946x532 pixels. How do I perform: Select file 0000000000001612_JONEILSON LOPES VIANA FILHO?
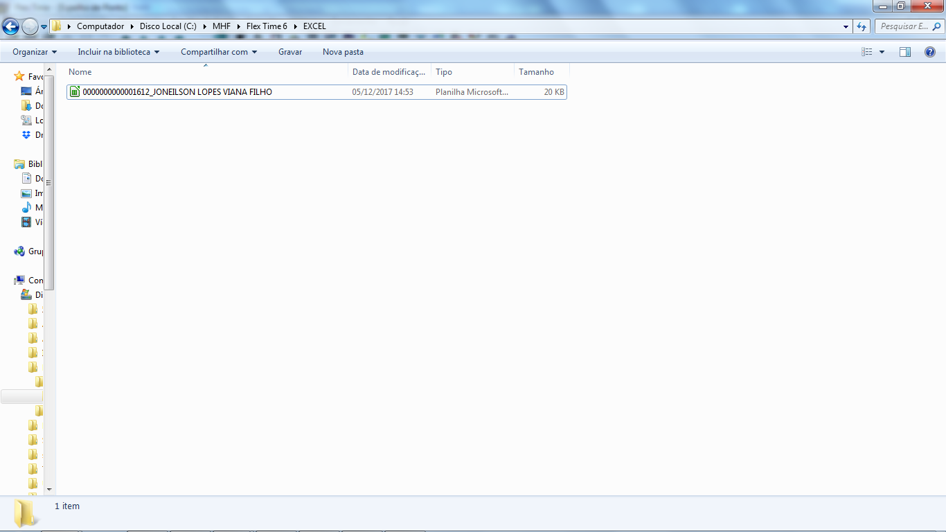click(177, 92)
